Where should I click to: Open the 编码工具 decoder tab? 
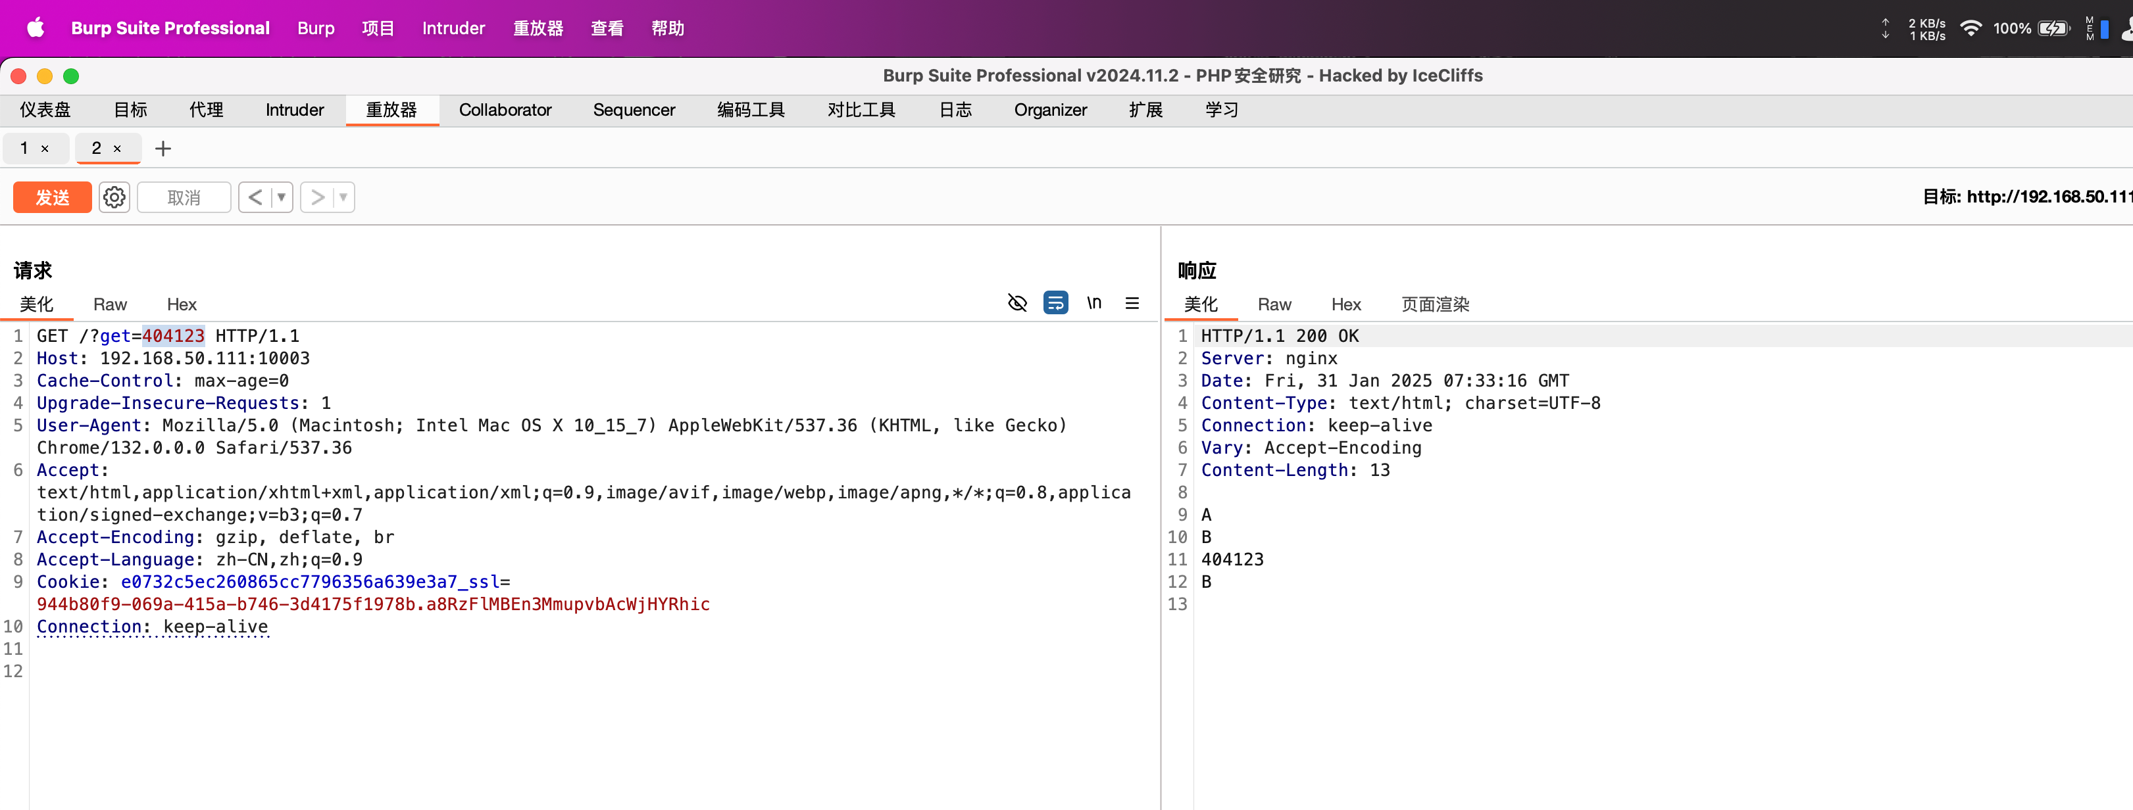point(751,110)
